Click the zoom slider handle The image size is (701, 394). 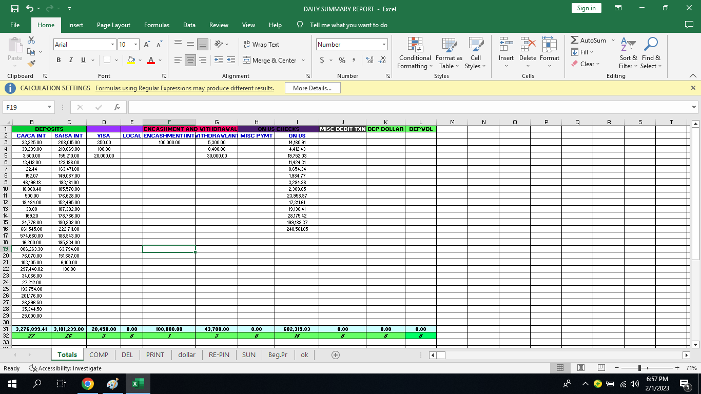[x=639, y=368]
